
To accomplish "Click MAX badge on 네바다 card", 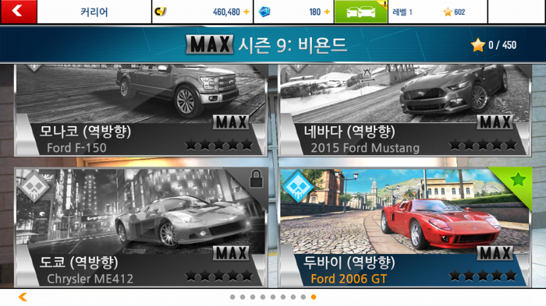I will [495, 122].
